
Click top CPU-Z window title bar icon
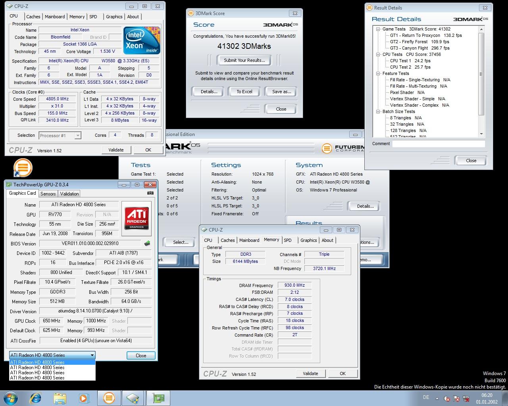[10, 6]
